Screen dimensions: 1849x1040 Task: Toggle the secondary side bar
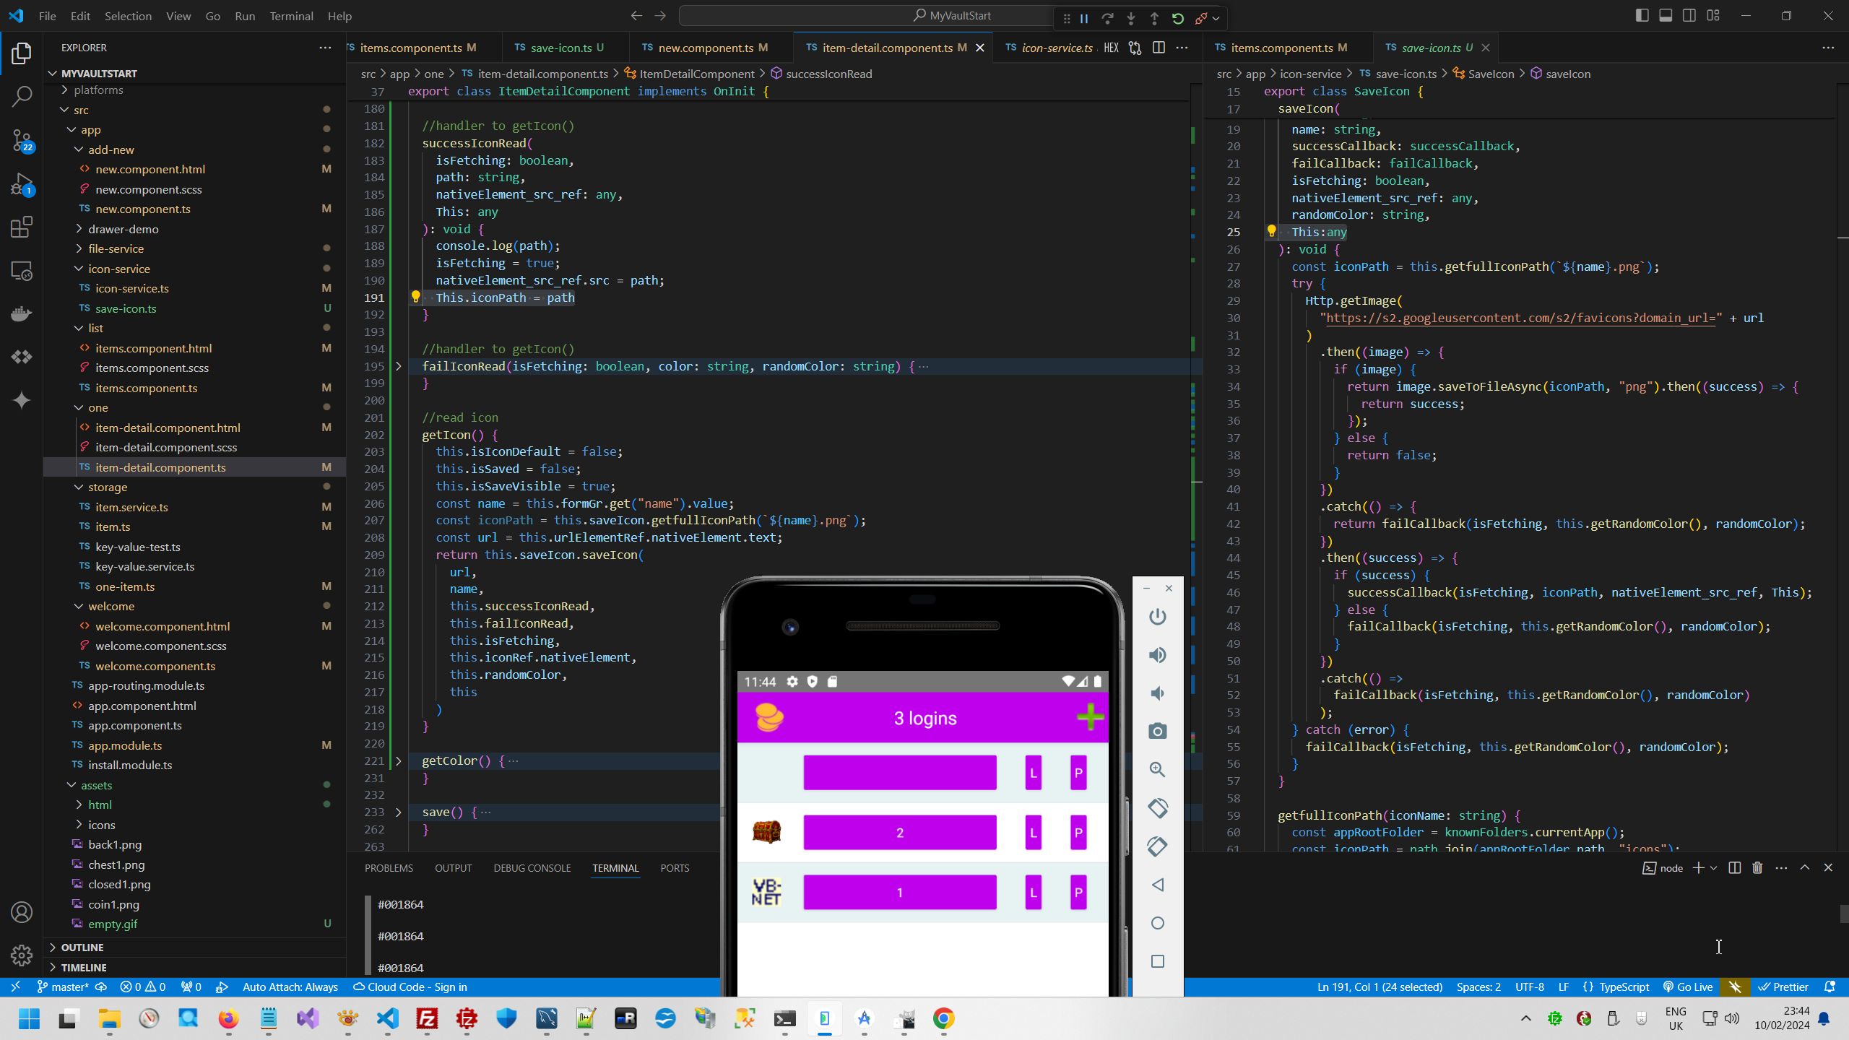coord(1689,14)
